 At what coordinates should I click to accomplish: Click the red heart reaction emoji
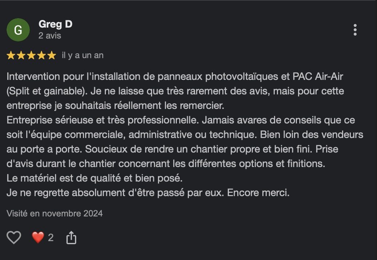point(38,237)
